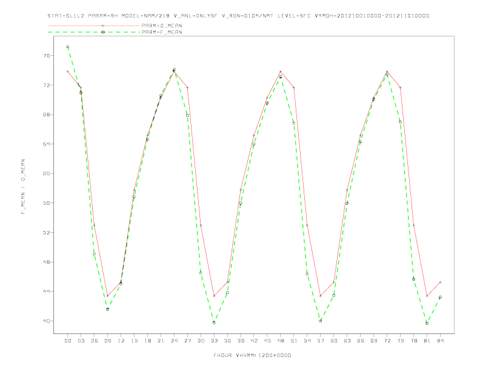Click the x-axis label FHOUR VHHMM:1200>0000
This screenshot has width=480, height=371.
coord(252,355)
